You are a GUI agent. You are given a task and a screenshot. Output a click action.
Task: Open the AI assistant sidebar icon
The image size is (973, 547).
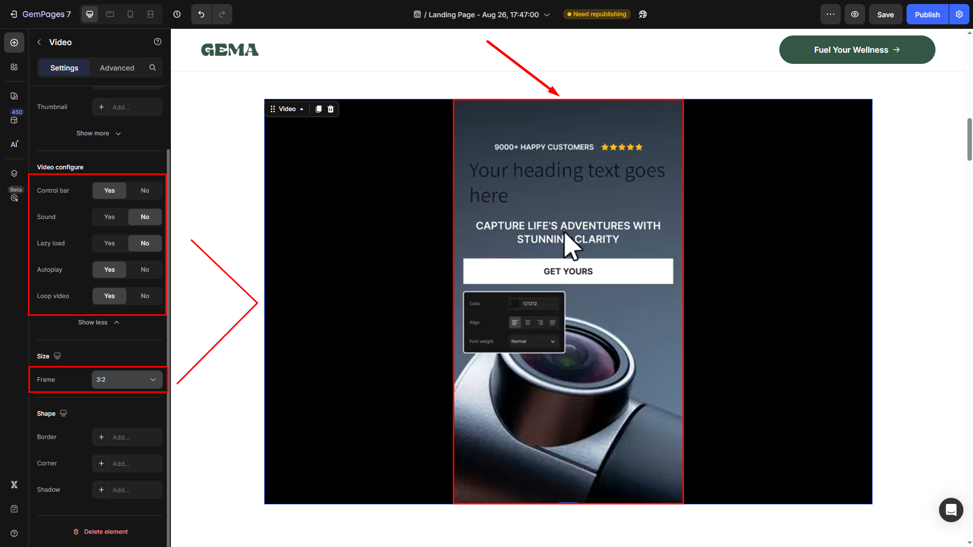[x=14, y=144]
